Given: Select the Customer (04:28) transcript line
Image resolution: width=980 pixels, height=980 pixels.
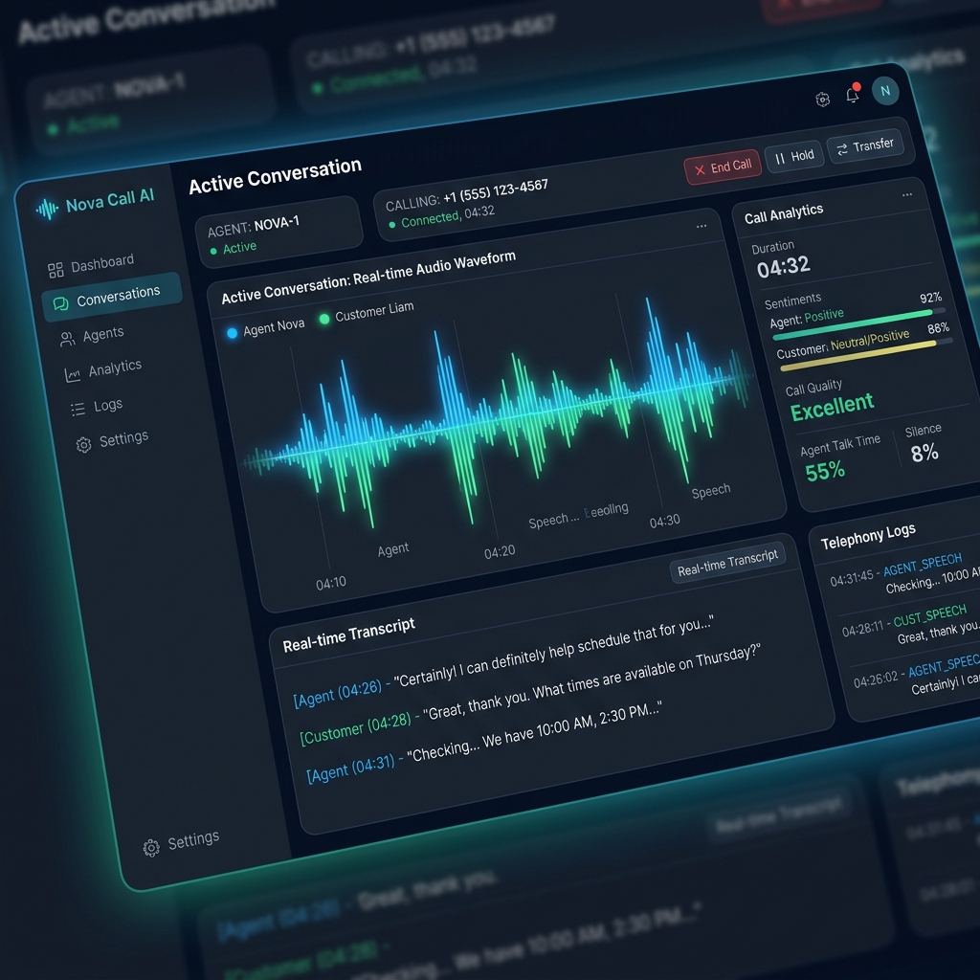Looking at the screenshot, I should tap(529, 694).
